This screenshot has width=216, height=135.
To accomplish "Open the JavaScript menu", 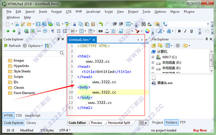I will (x=93, y=12).
